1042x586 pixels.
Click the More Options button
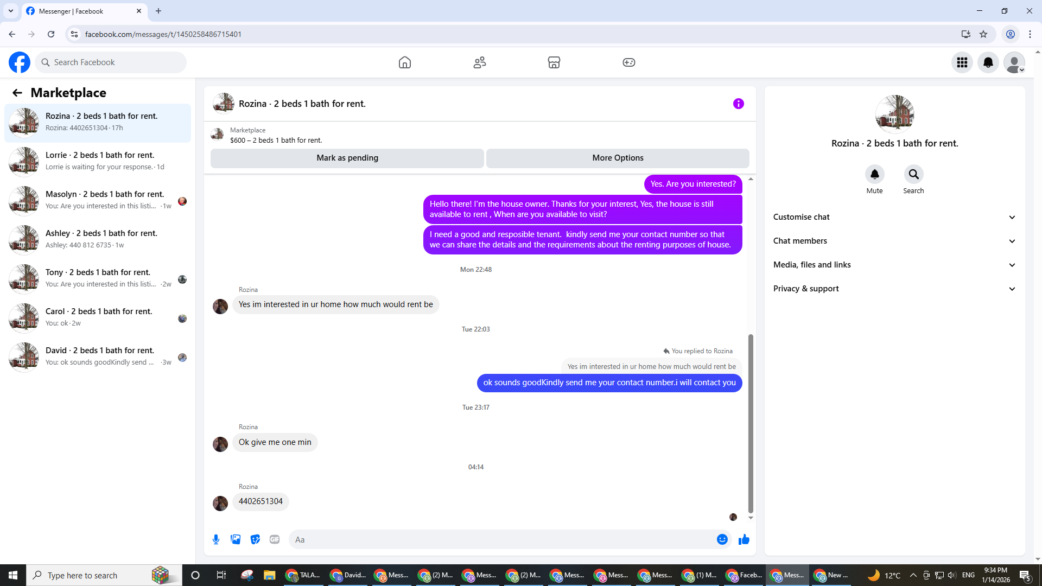pyautogui.click(x=618, y=158)
